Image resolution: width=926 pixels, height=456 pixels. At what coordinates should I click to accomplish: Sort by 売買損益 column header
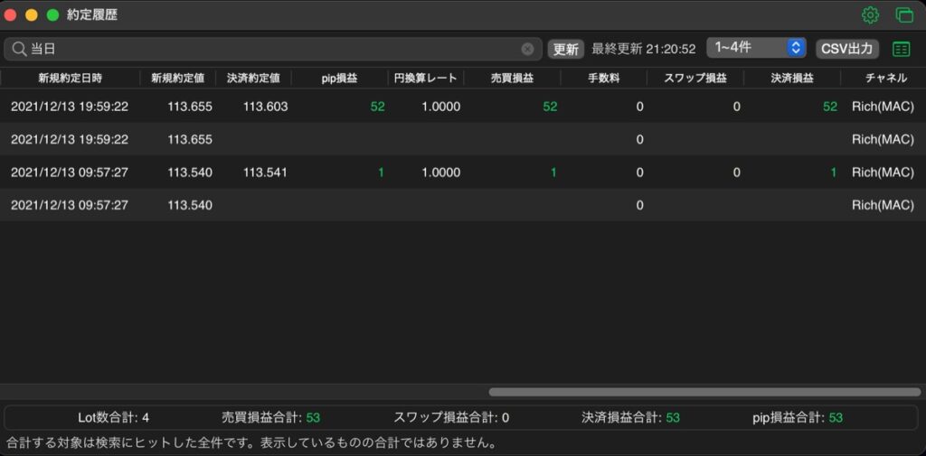point(512,78)
